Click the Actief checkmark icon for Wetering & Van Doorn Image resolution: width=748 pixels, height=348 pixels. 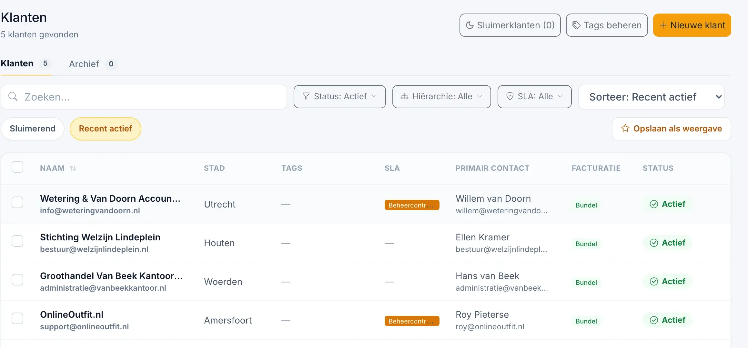[654, 204]
